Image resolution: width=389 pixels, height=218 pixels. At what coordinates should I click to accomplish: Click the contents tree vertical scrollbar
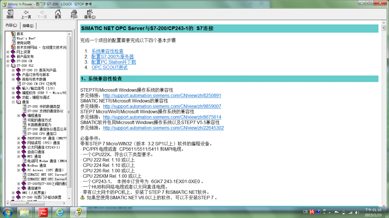(x=69, y=112)
